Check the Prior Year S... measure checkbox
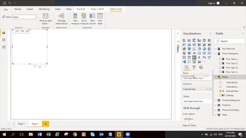The image size is (246, 138). tap(220, 72)
